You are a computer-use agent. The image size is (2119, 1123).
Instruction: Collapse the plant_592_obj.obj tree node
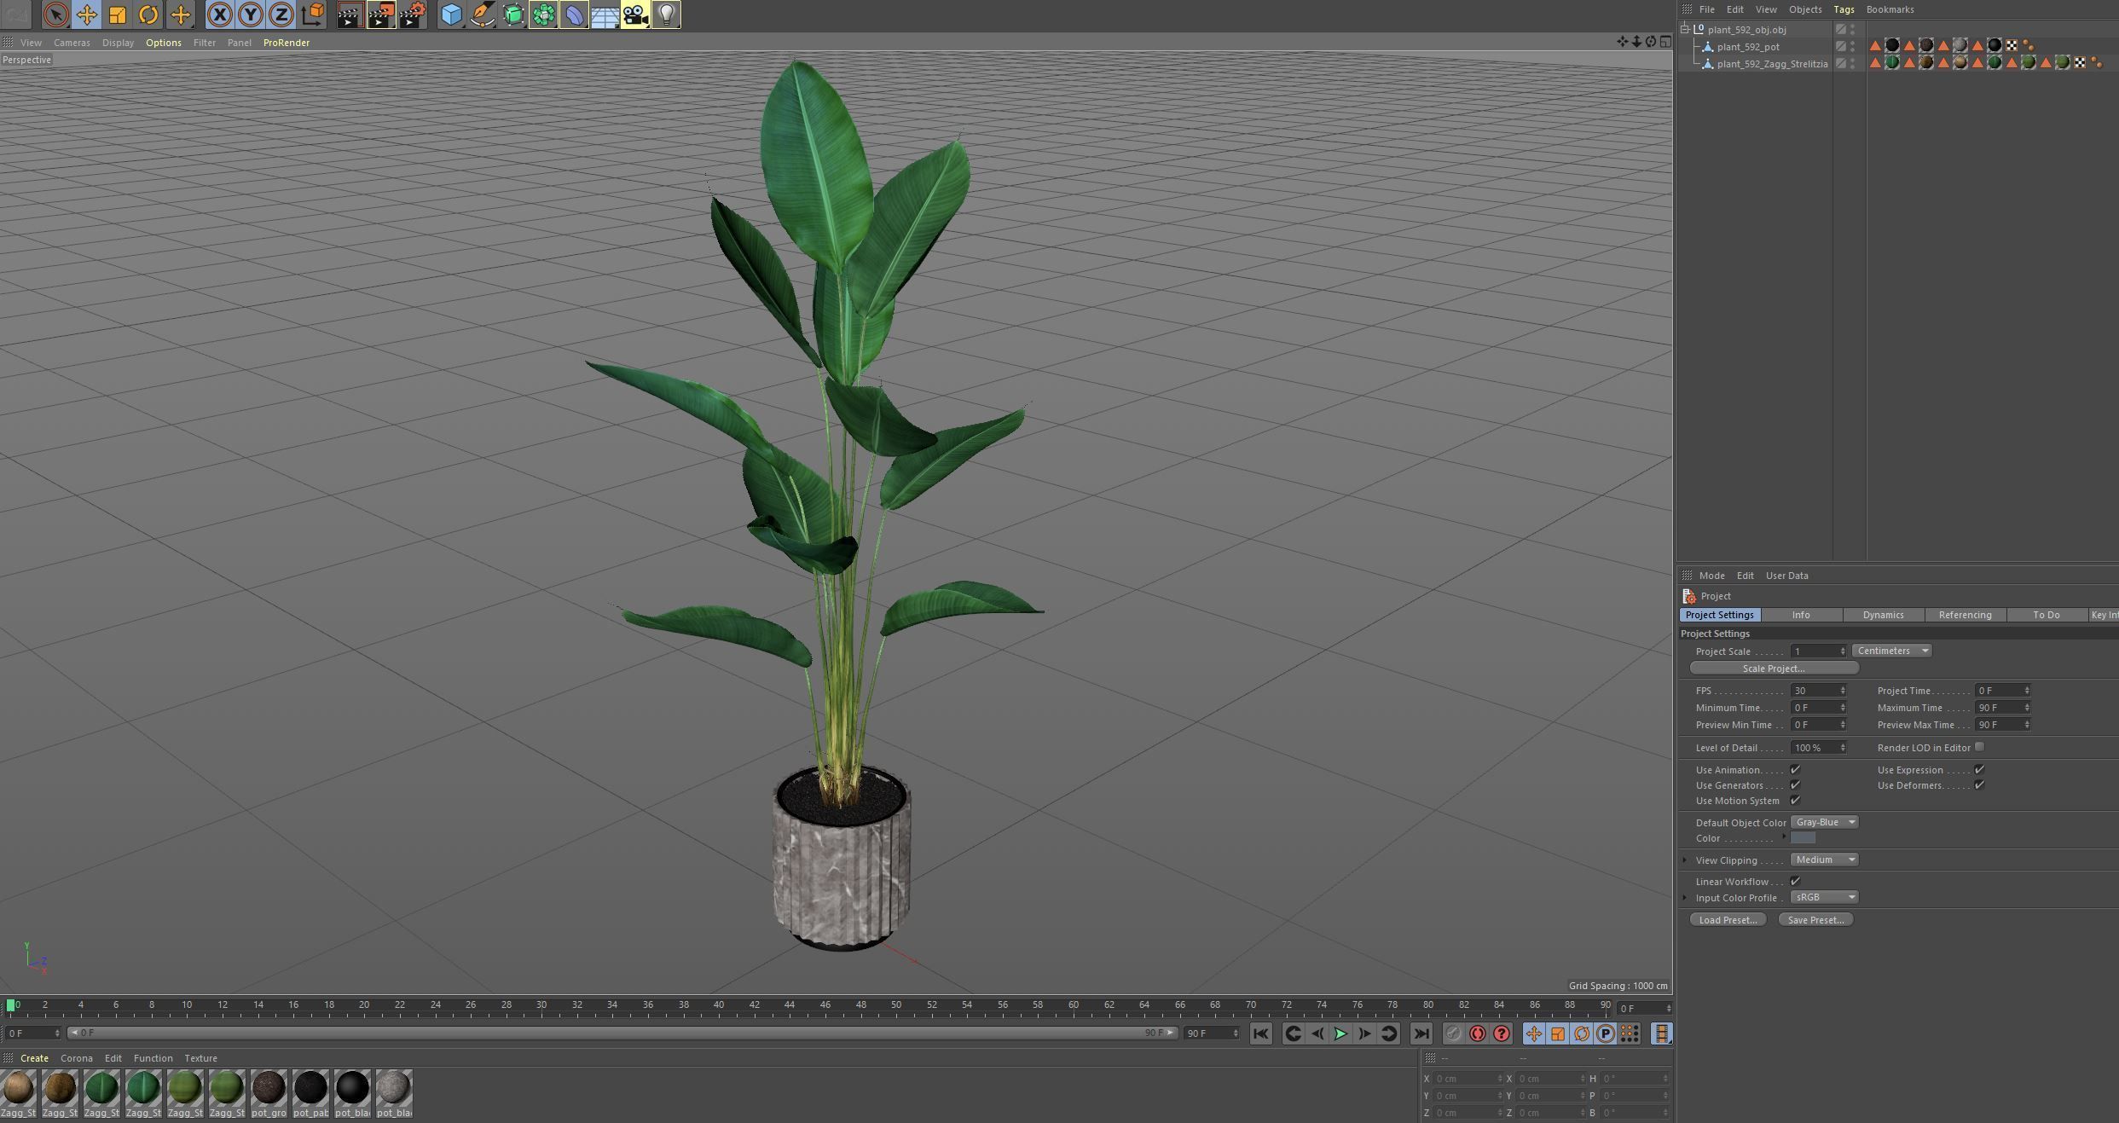tap(1686, 29)
